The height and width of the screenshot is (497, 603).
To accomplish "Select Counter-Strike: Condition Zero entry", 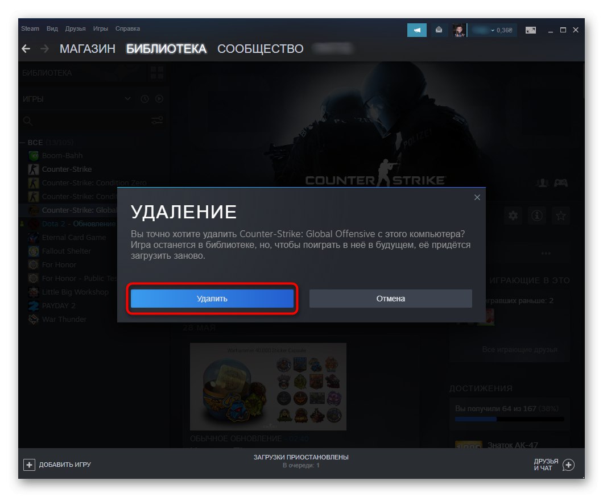I will pos(94,183).
